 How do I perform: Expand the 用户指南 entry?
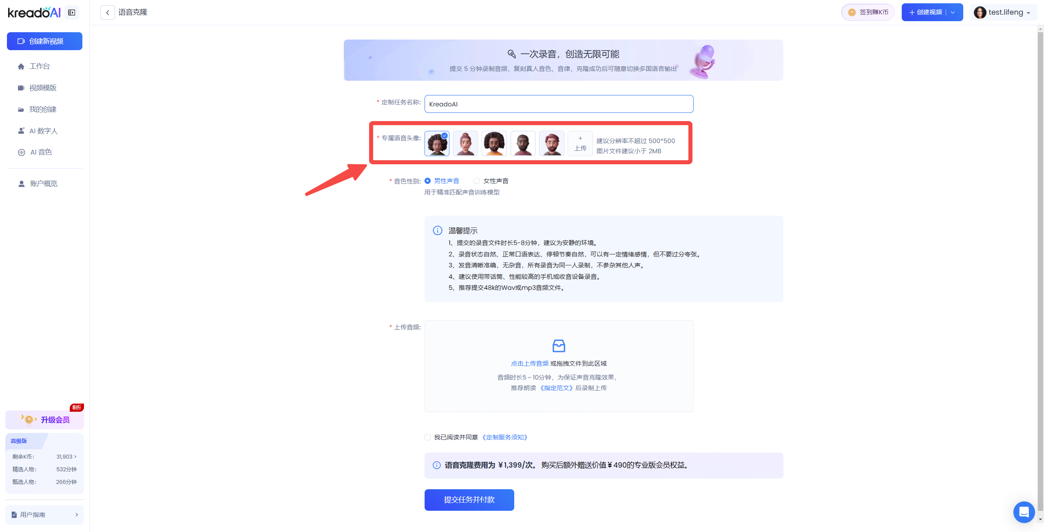point(44,515)
